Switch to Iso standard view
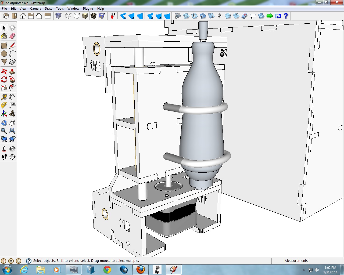This screenshot has height=275, width=344. pos(6,16)
